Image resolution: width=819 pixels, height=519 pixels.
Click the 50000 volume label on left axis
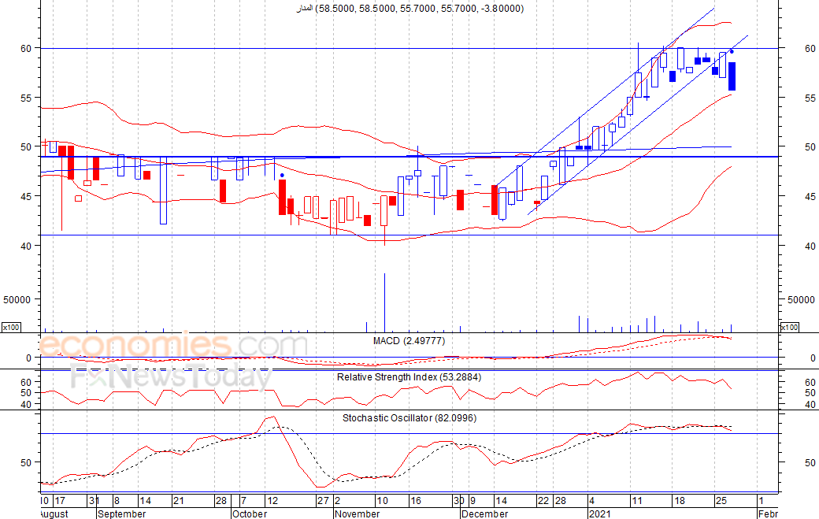click(x=17, y=300)
